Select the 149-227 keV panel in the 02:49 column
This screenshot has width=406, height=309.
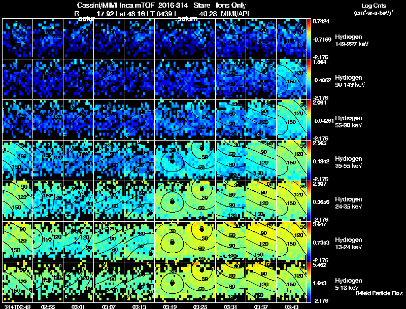click(17, 39)
